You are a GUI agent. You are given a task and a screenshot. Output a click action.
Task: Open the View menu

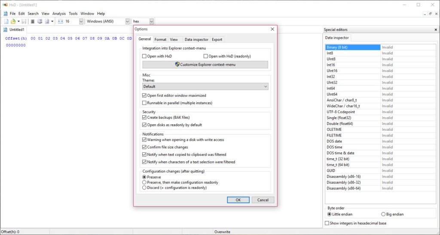coord(46,13)
